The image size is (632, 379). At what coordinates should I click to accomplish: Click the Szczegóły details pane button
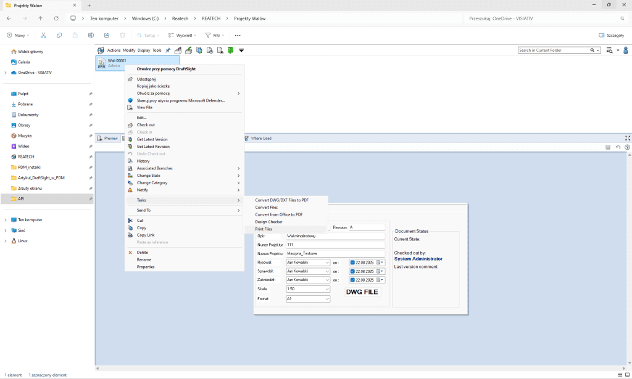tap(612, 35)
